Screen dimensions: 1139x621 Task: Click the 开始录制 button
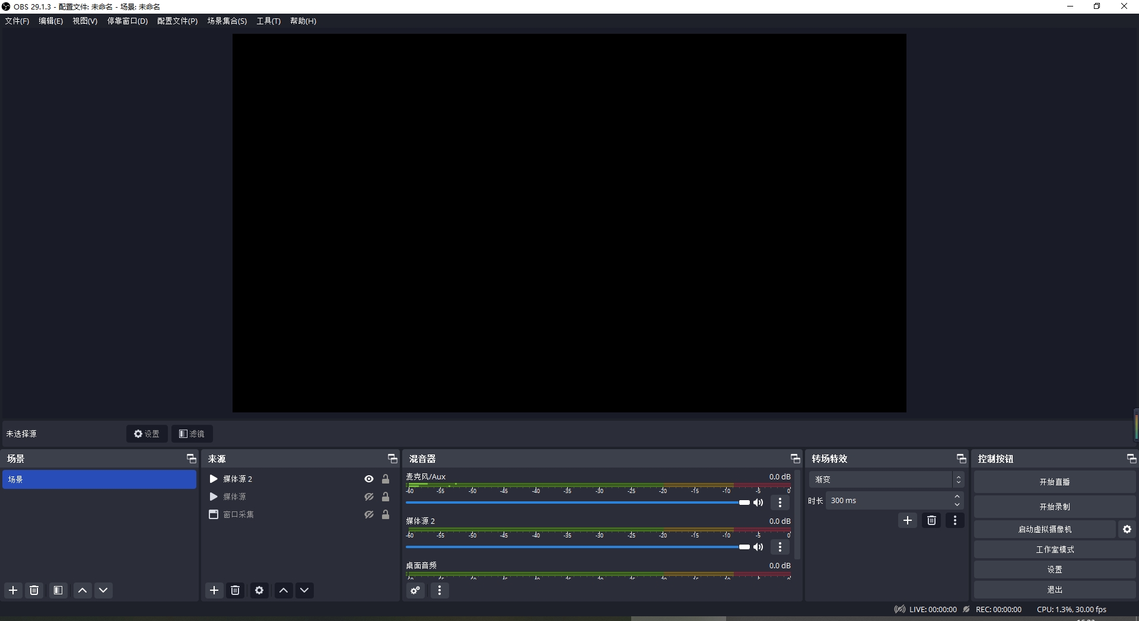coord(1054,507)
